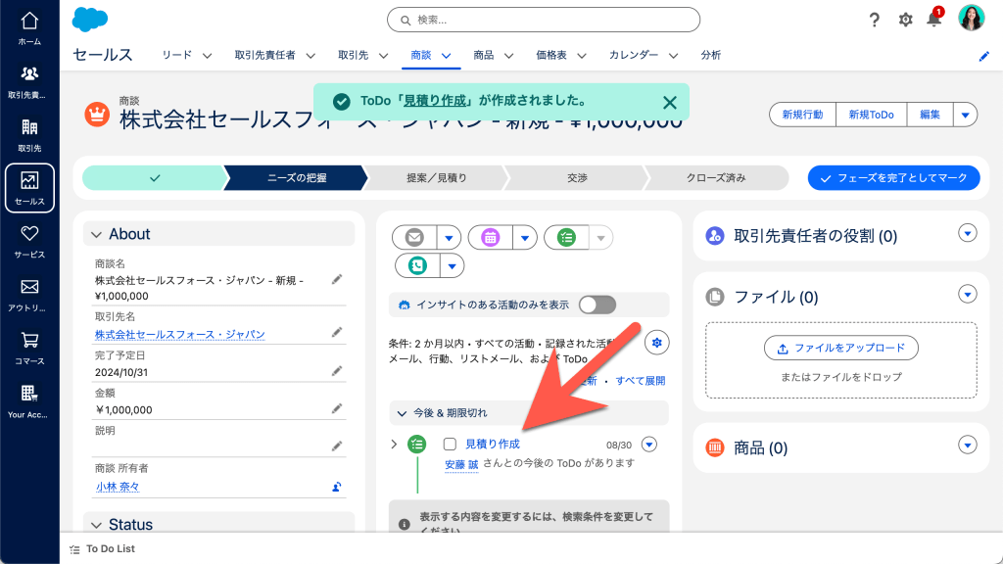
Task: Select the ニーズの把握 stage in path
Action: (297, 178)
